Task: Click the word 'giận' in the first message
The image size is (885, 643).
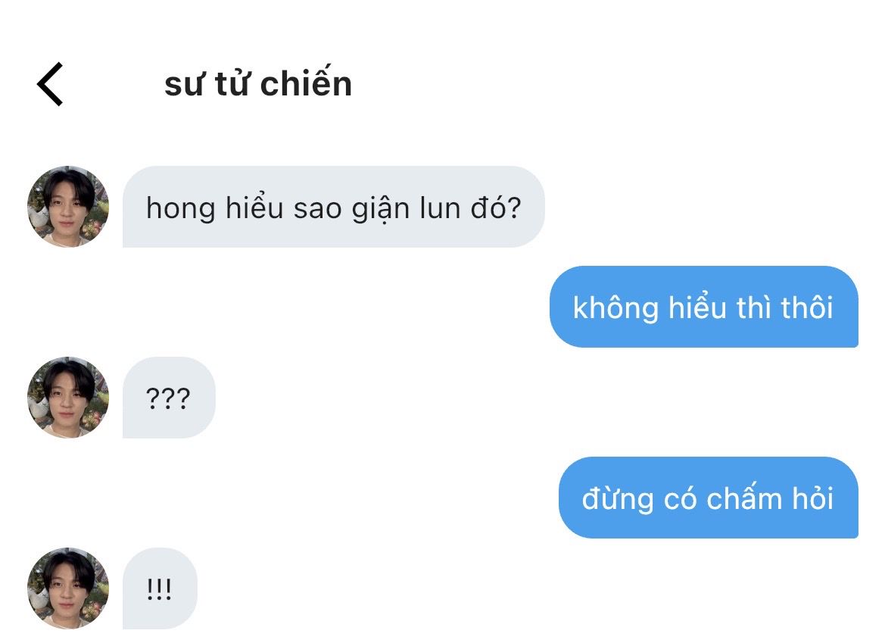Action: click(x=380, y=209)
